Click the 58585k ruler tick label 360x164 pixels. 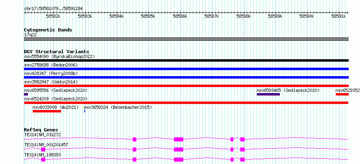click(x=148, y=17)
